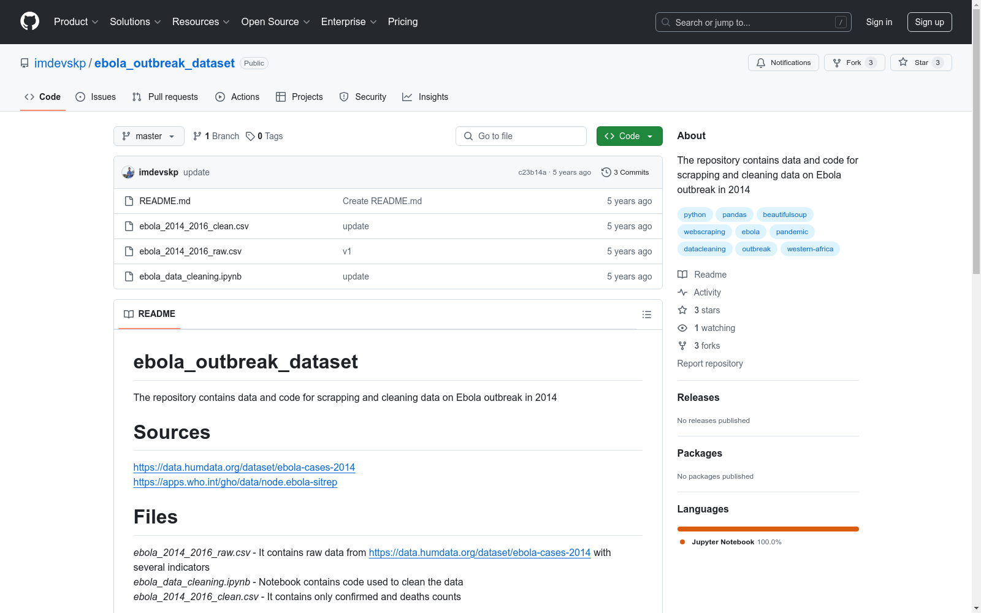The width and height of the screenshot is (981, 613).
Task: Click the western-africa topic tag
Action: [810, 249]
